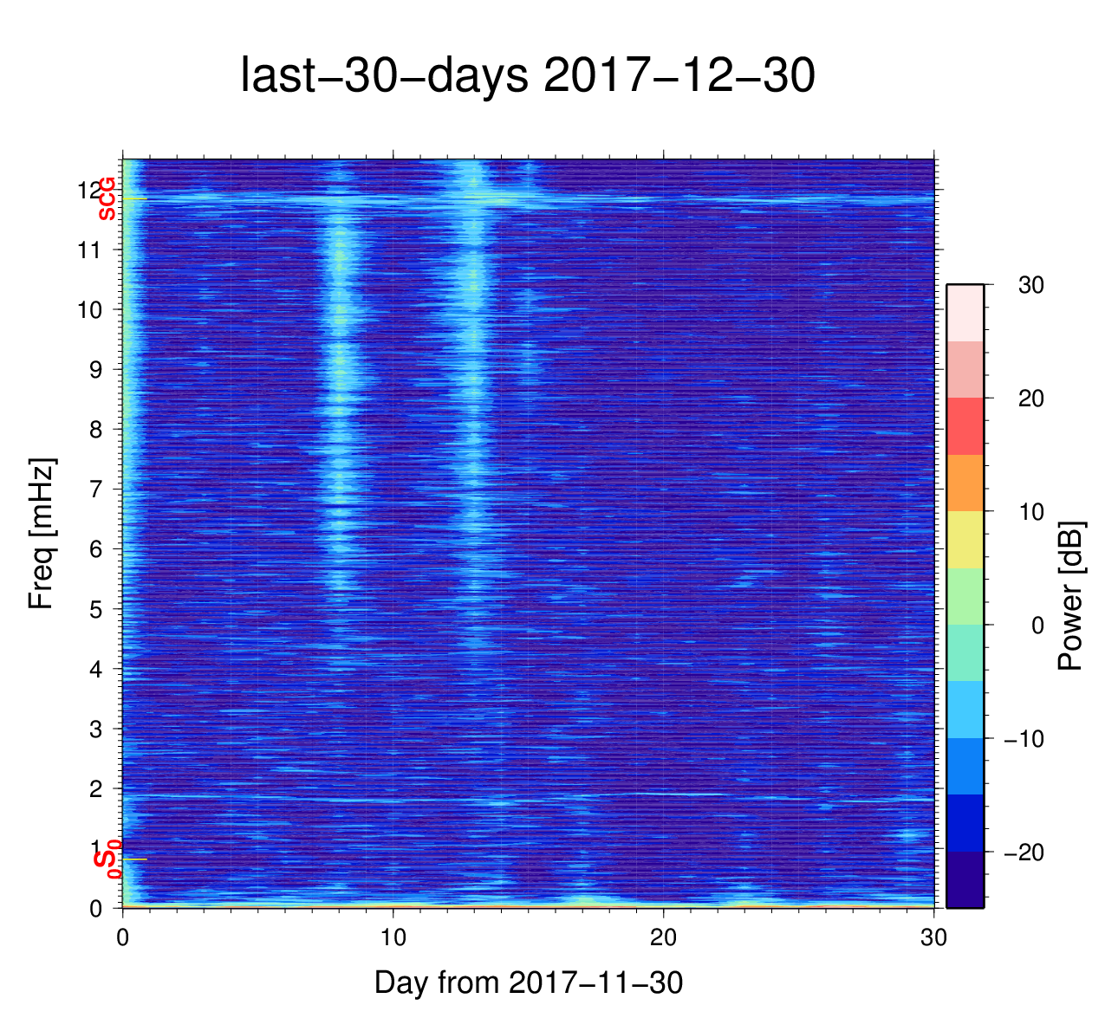Viewport: 1118px width, 1031px height.
Task: Click the red 'SCG' label on the frequency axis
Action: tap(107, 199)
